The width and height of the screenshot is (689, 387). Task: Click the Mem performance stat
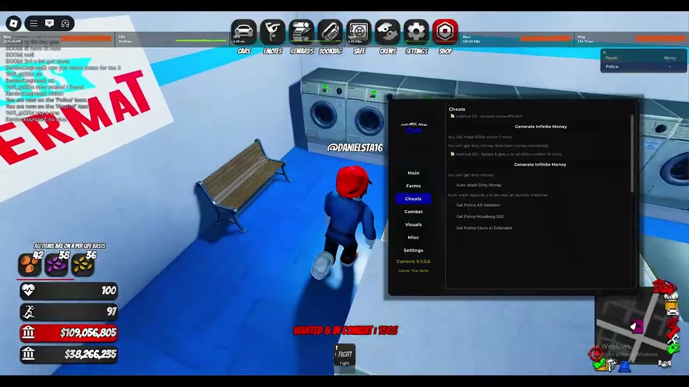coord(57,39)
